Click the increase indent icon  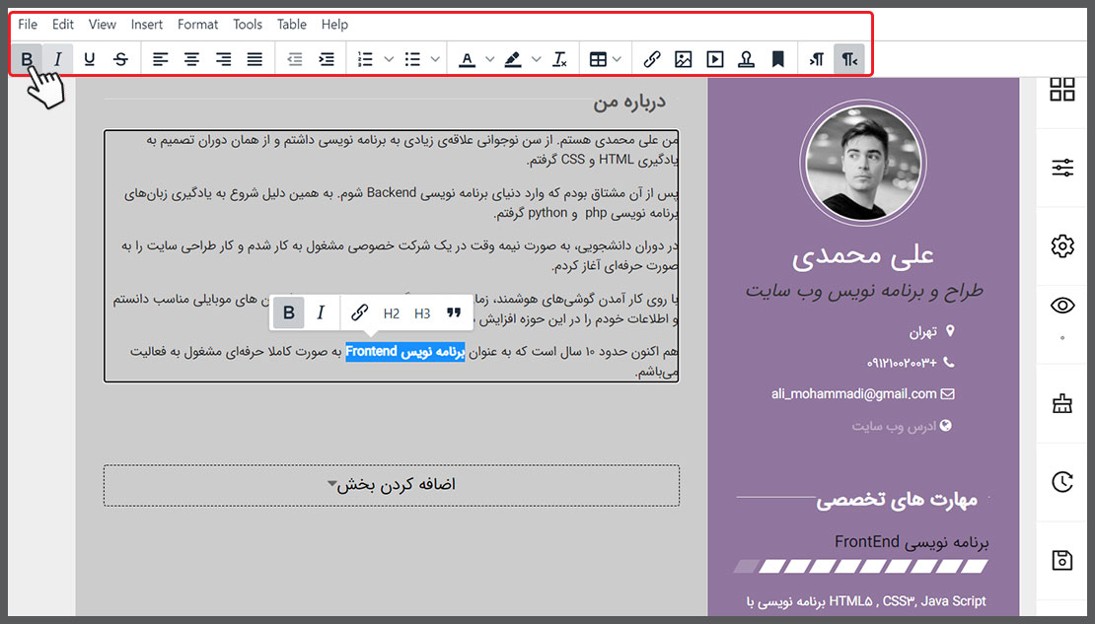click(x=327, y=59)
